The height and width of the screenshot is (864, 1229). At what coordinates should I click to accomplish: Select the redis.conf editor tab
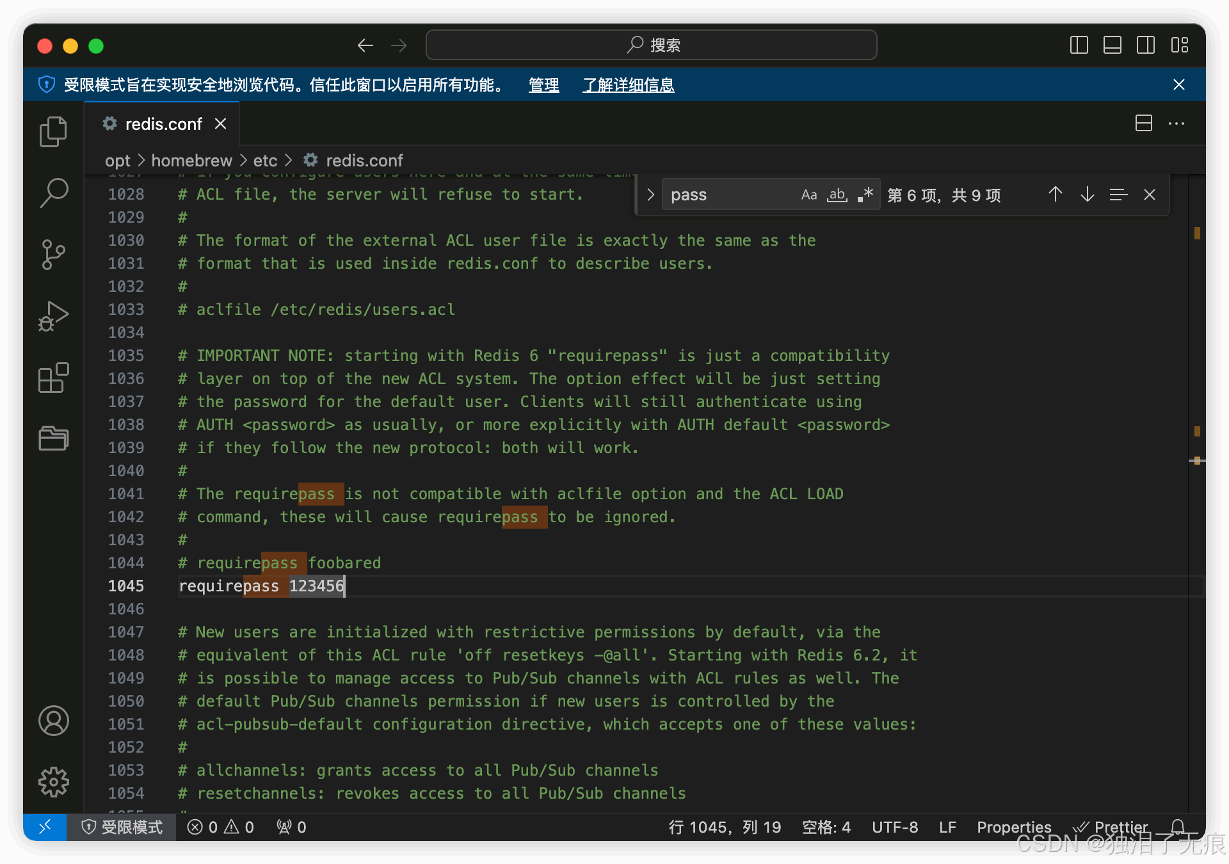163,124
